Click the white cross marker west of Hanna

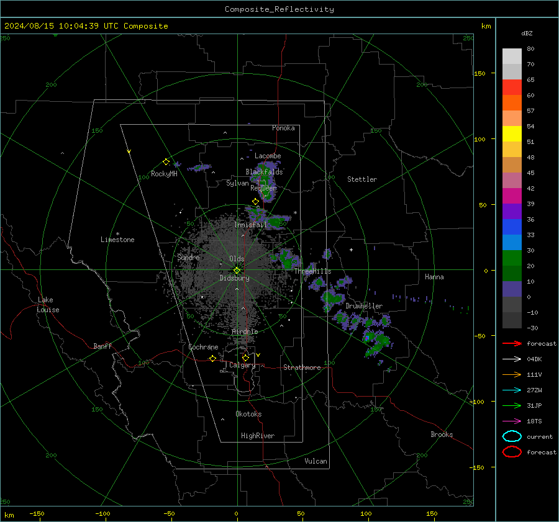click(351, 250)
